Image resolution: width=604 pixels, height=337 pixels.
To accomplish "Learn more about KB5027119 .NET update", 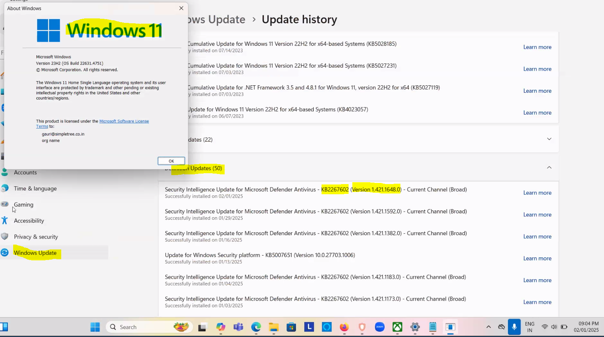I will point(537,91).
